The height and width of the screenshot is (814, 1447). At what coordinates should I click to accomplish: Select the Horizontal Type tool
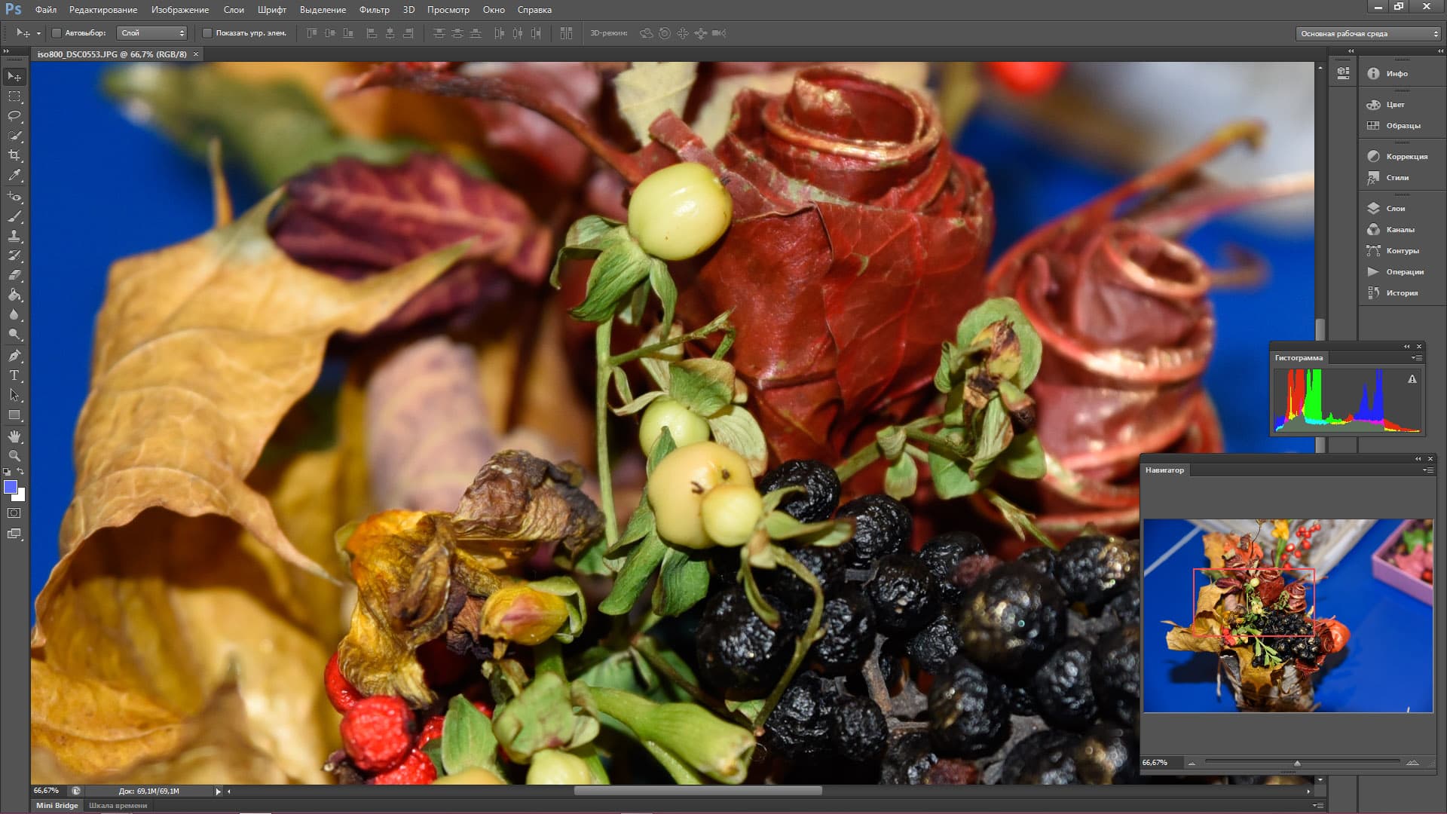[x=14, y=375]
